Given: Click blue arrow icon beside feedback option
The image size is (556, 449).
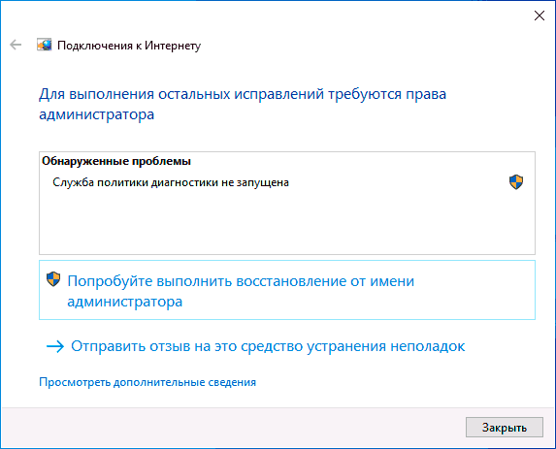Looking at the screenshot, I should (55, 346).
